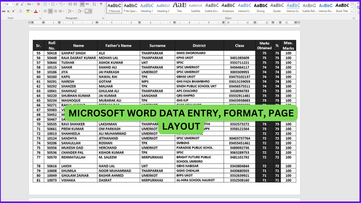Open the Shading paint bucket
The image size is (361, 203).
(79, 11)
